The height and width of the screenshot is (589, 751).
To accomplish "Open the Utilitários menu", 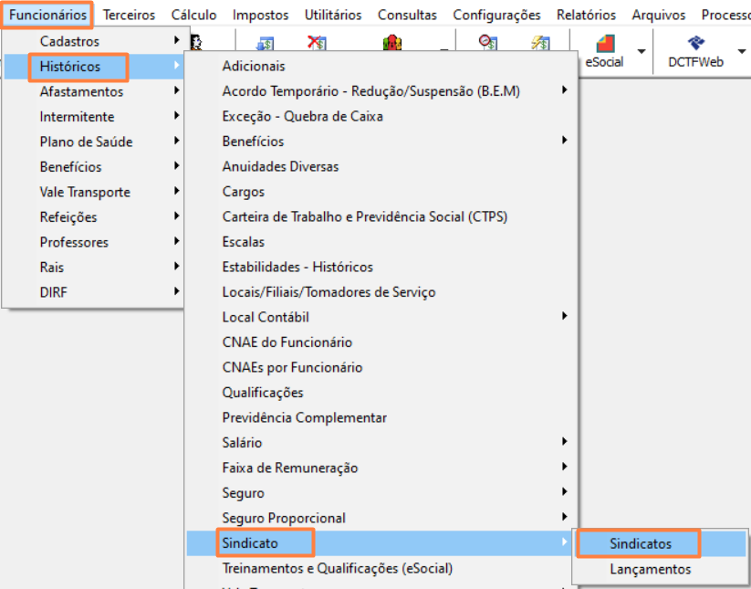I will [x=333, y=15].
